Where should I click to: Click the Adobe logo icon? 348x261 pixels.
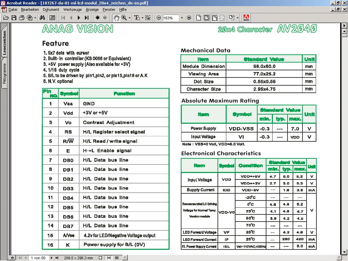(x=246, y=18)
